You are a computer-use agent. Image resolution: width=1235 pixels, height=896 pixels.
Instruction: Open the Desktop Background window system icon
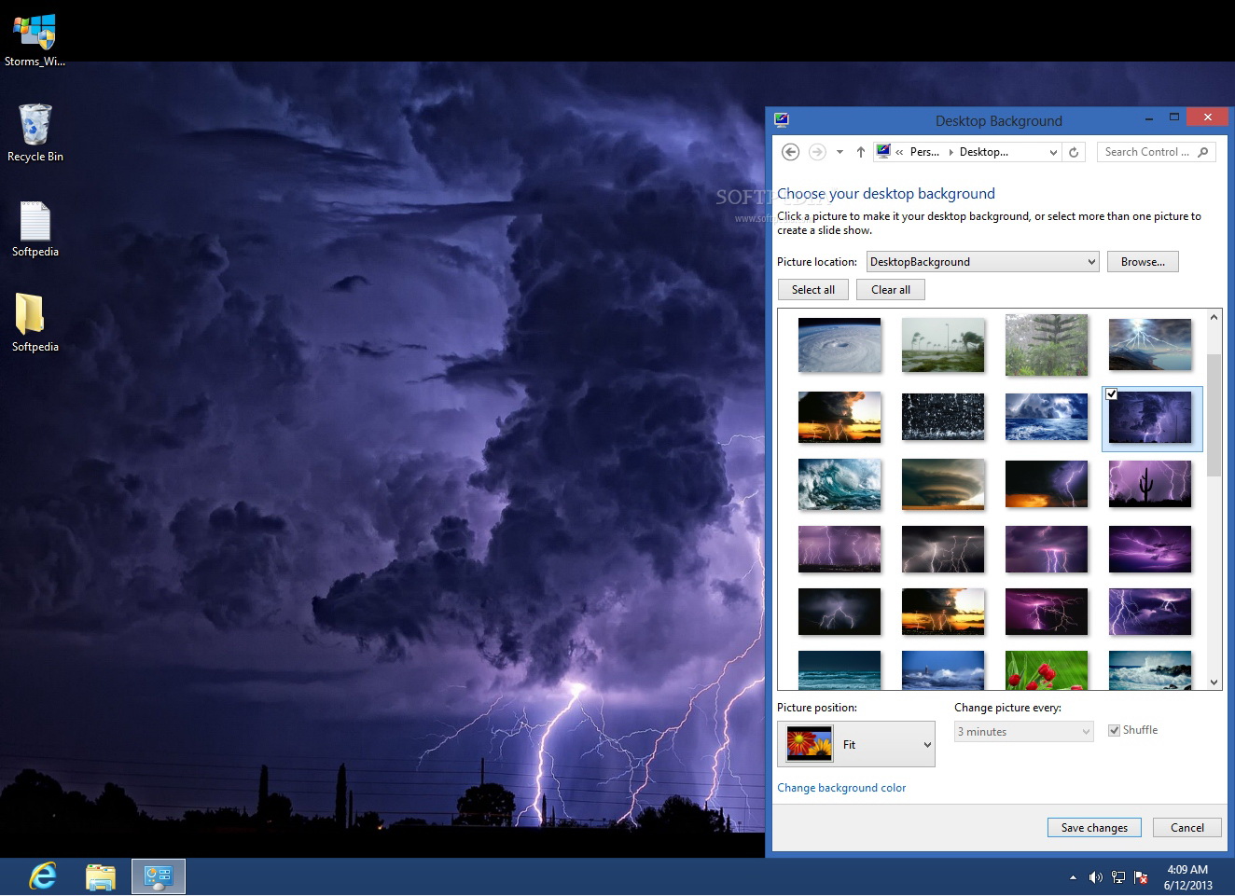click(782, 119)
